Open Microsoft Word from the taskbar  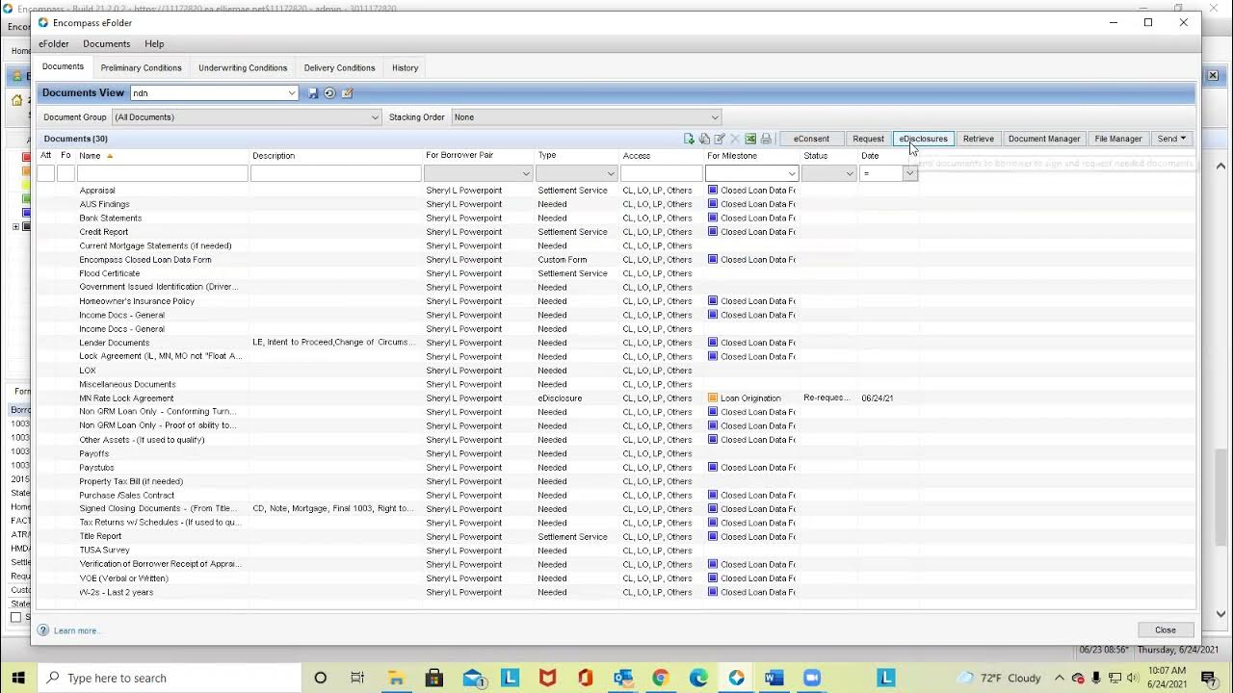774,678
